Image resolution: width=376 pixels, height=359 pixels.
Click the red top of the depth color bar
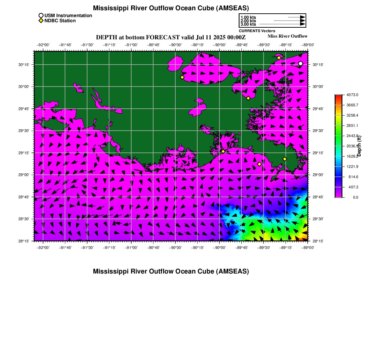pos(338,97)
